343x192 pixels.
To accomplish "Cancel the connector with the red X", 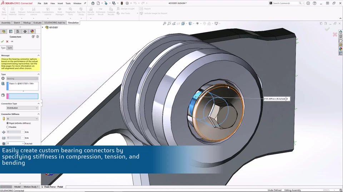I will pos(7,41).
